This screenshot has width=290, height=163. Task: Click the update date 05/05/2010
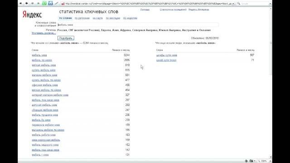(212, 38)
